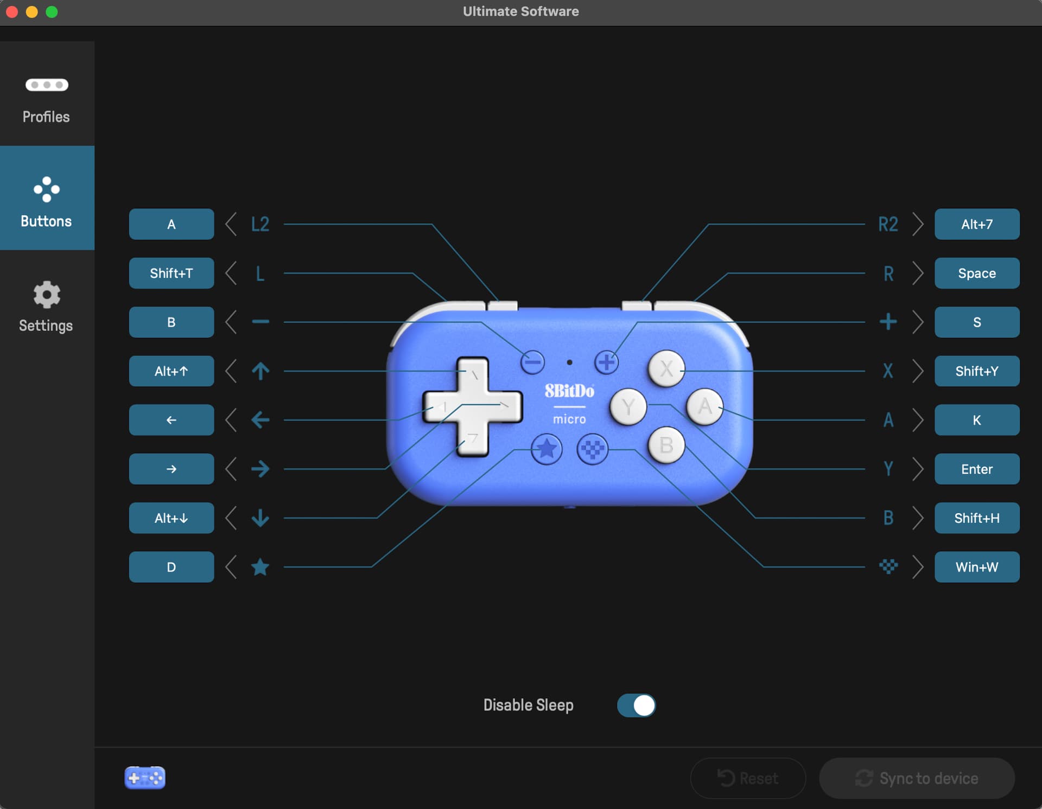Click the heart button on the controller image

[592, 449]
